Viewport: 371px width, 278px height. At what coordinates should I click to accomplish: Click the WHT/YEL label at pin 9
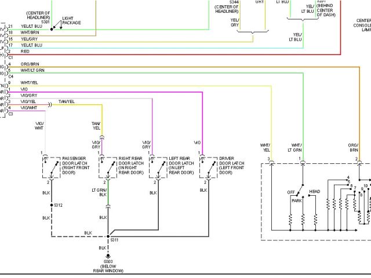[x=29, y=83]
